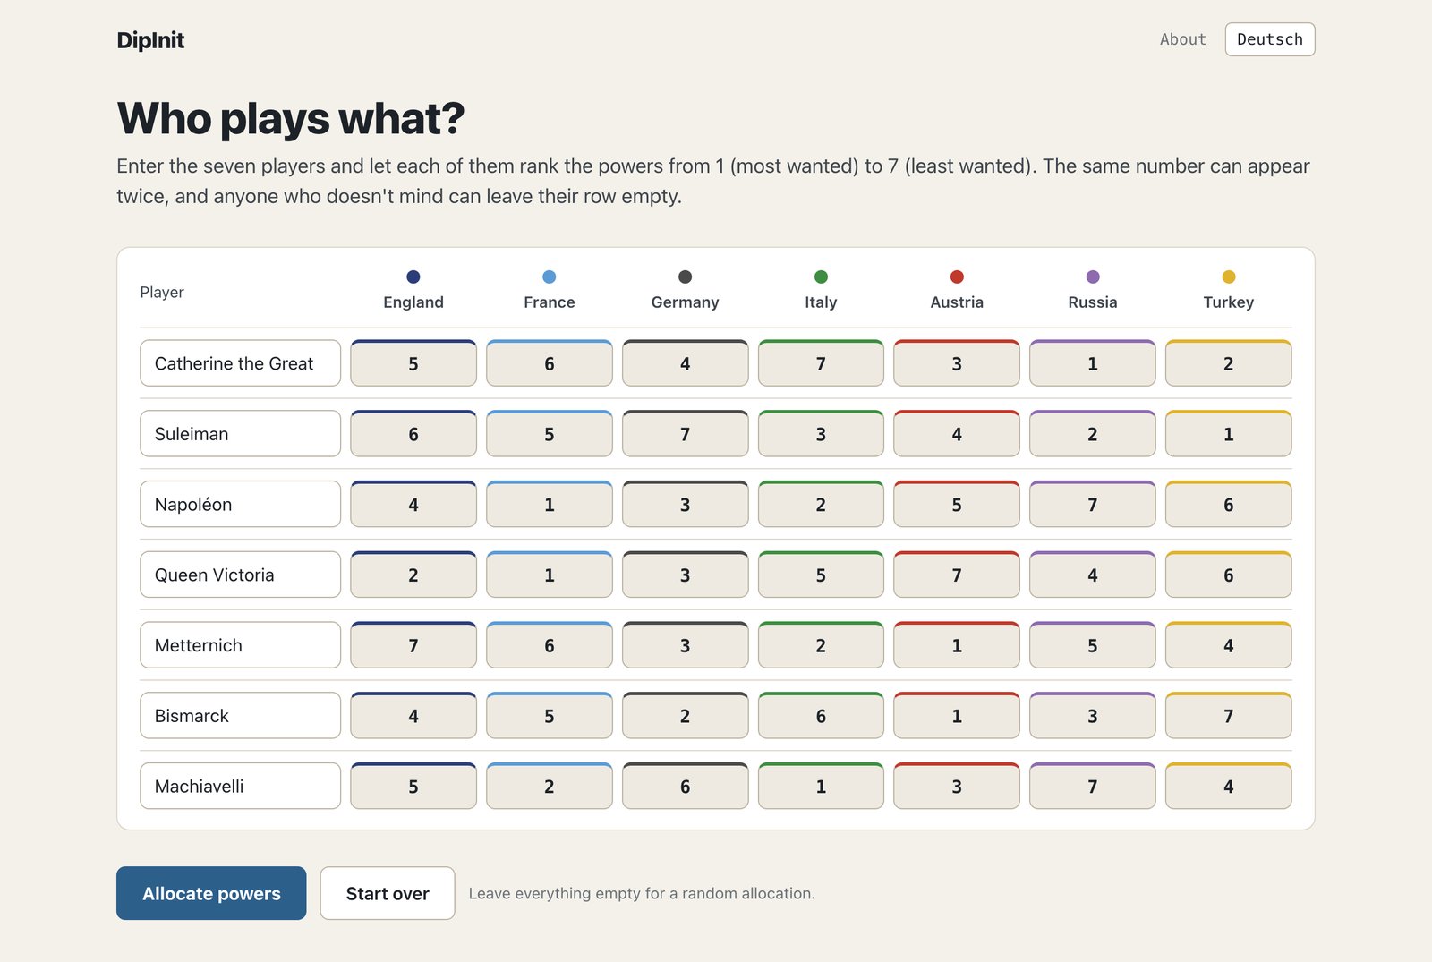Viewport: 1432px width, 962px height.
Task: Click Suleiman's Austria rank field
Action: (957, 434)
